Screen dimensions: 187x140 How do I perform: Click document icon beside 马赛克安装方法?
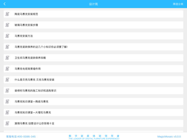tap(7, 36)
